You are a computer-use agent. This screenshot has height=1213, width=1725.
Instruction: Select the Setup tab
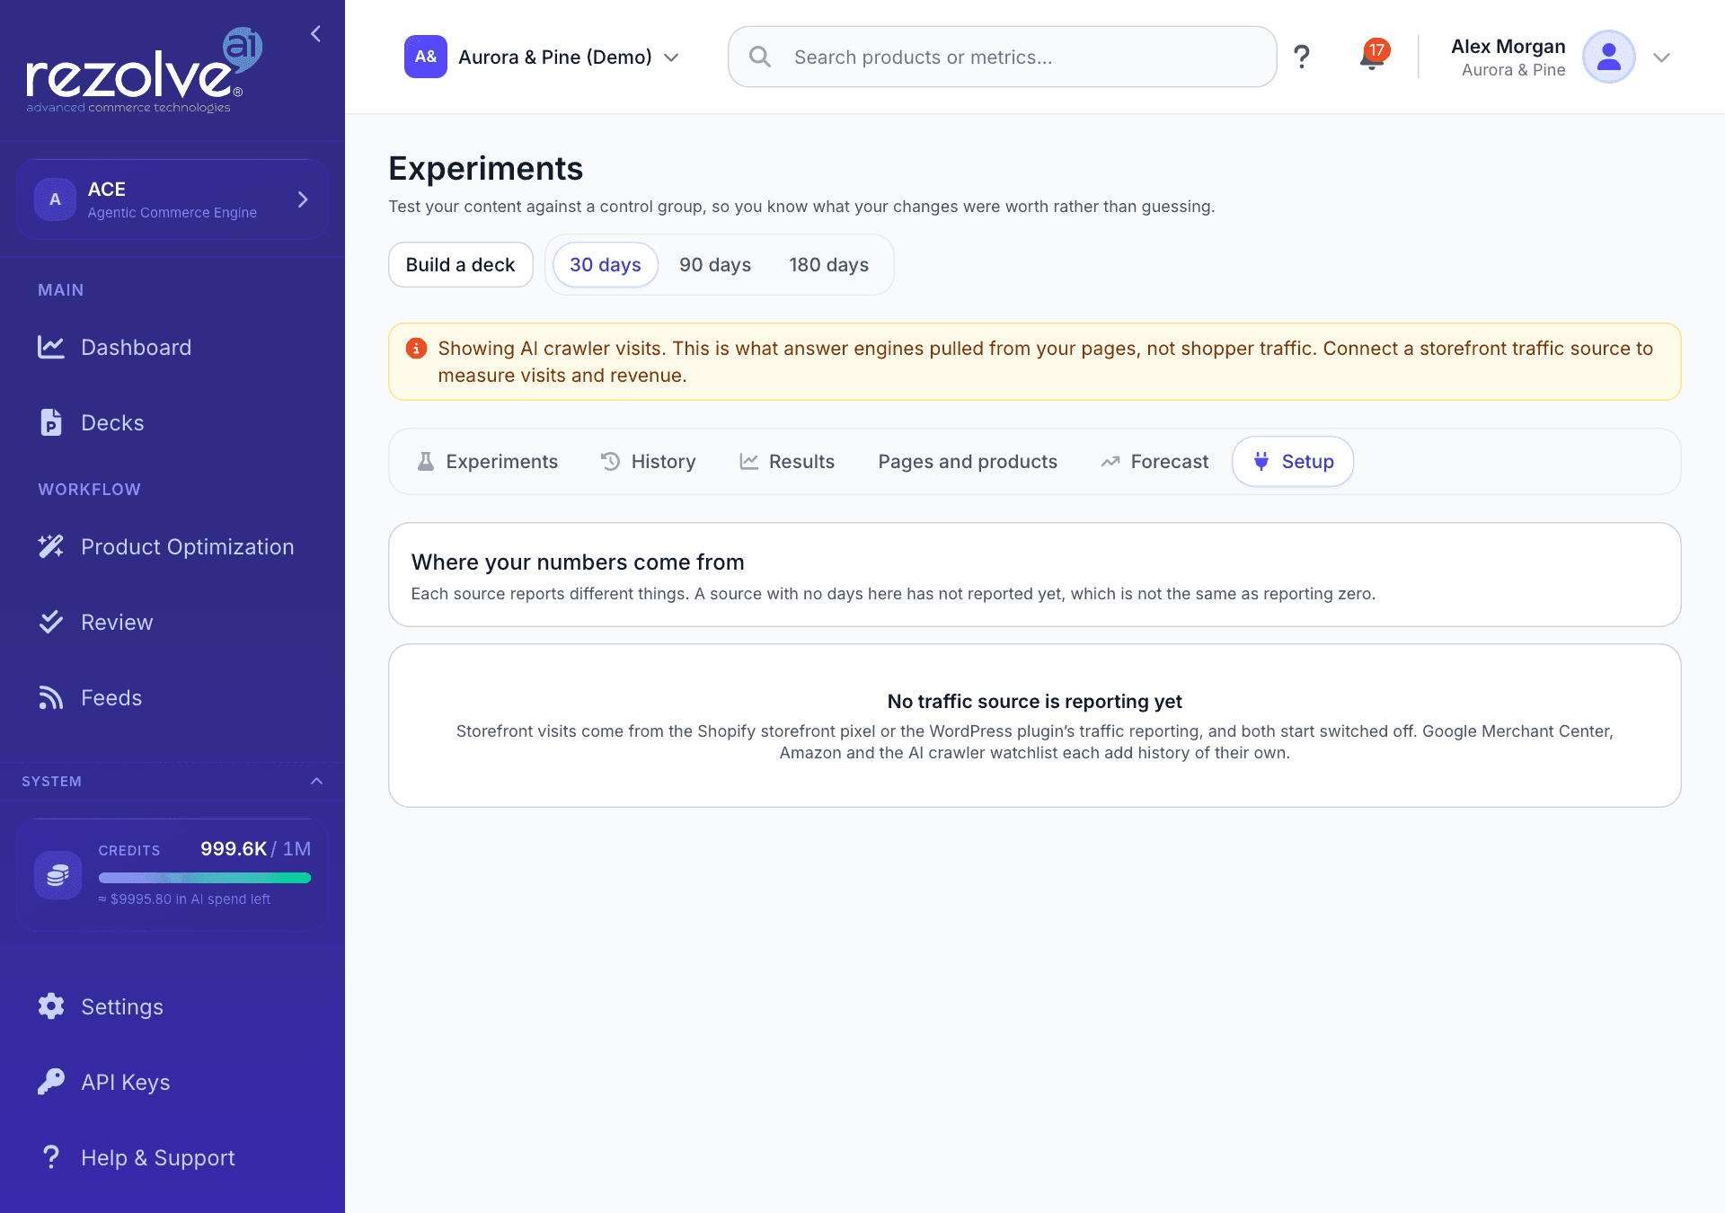pyautogui.click(x=1293, y=462)
